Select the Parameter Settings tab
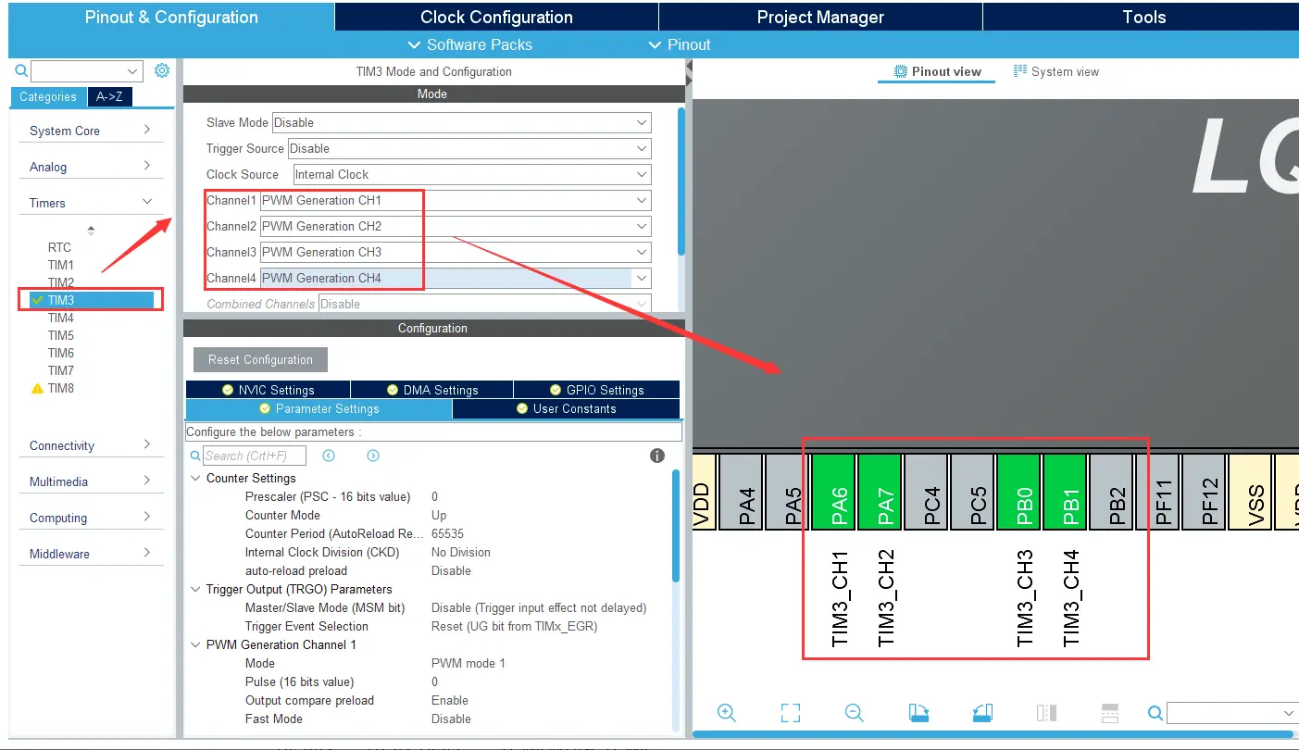This screenshot has height=750, width=1299. tap(319, 408)
